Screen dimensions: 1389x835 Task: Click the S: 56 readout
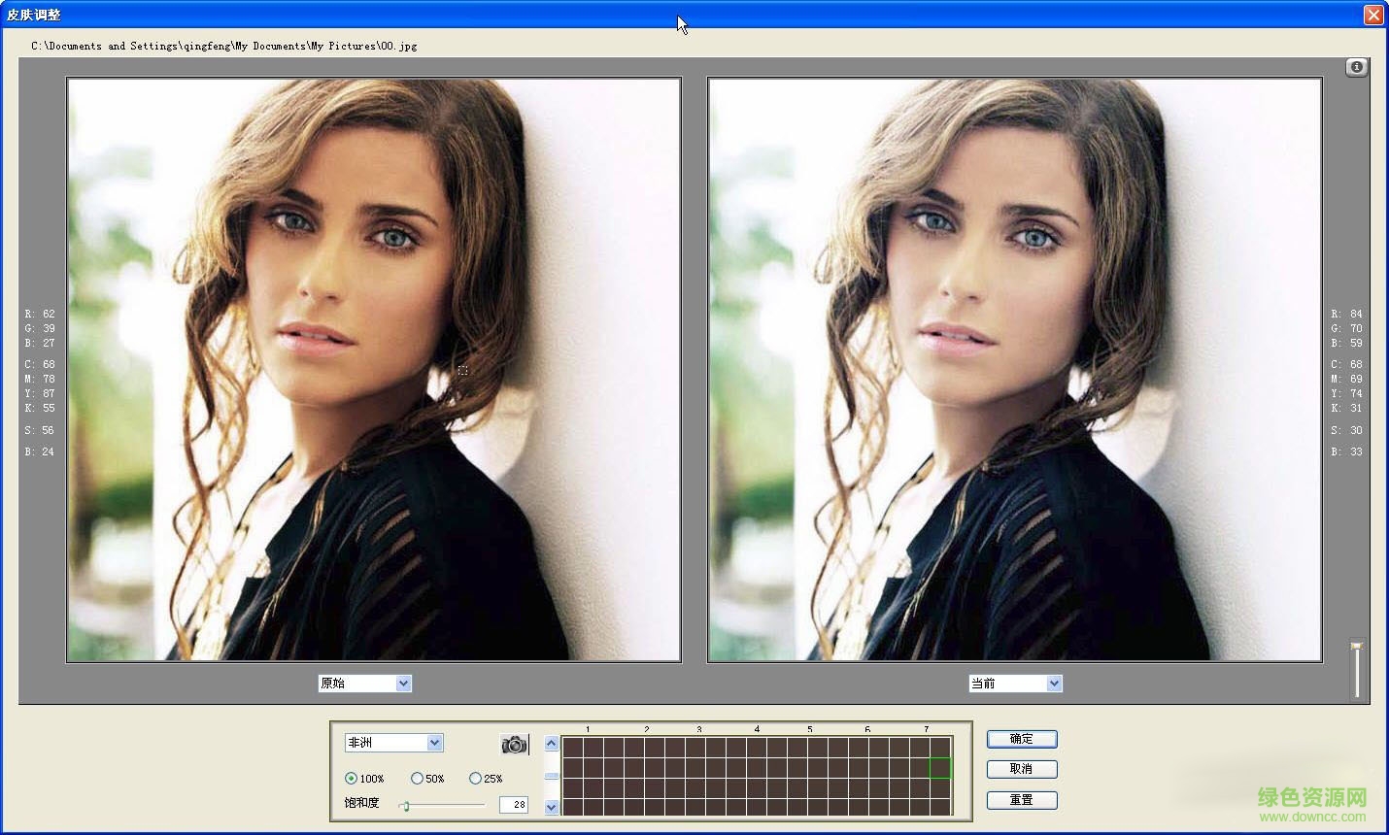coord(40,430)
